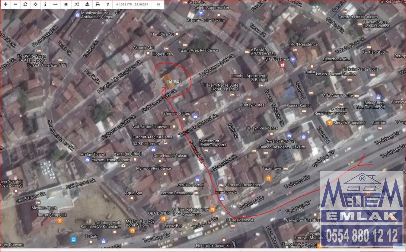Toggle layer visibility eye icon
The height and width of the screenshot is (252, 406).
pos(66,4)
